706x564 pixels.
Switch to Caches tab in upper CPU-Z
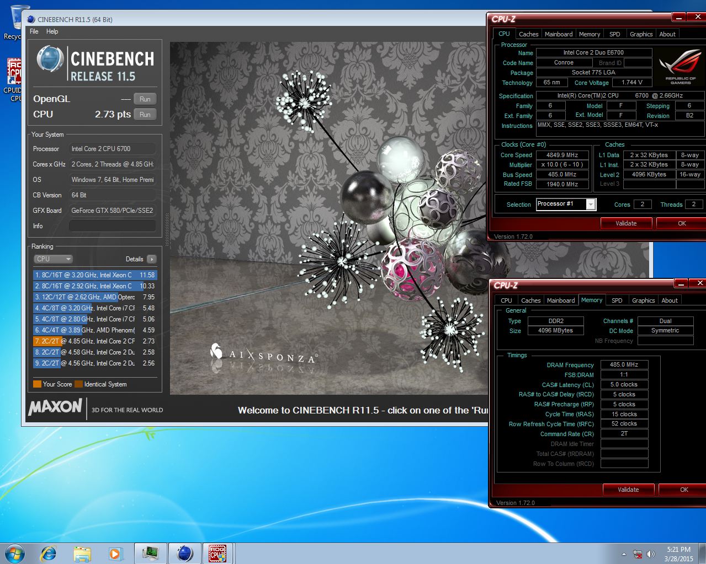[x=528, y=34]
